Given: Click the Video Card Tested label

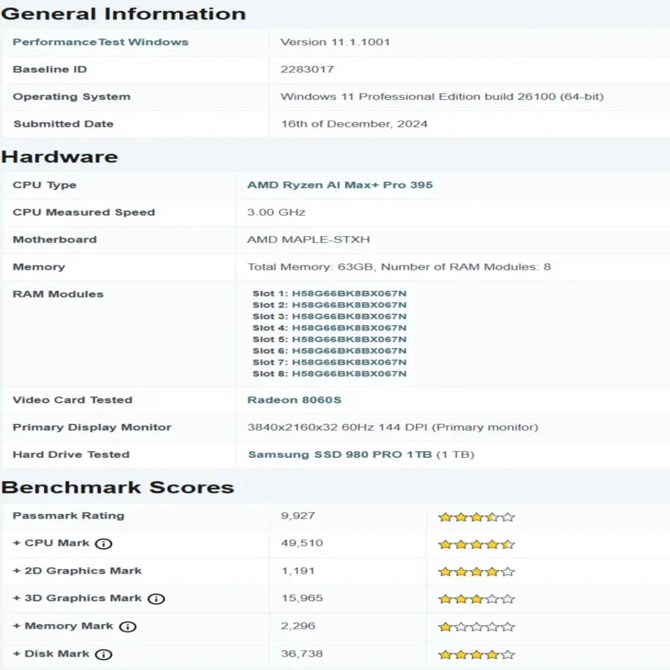Looking at the screenshot, I should [72, 400].
